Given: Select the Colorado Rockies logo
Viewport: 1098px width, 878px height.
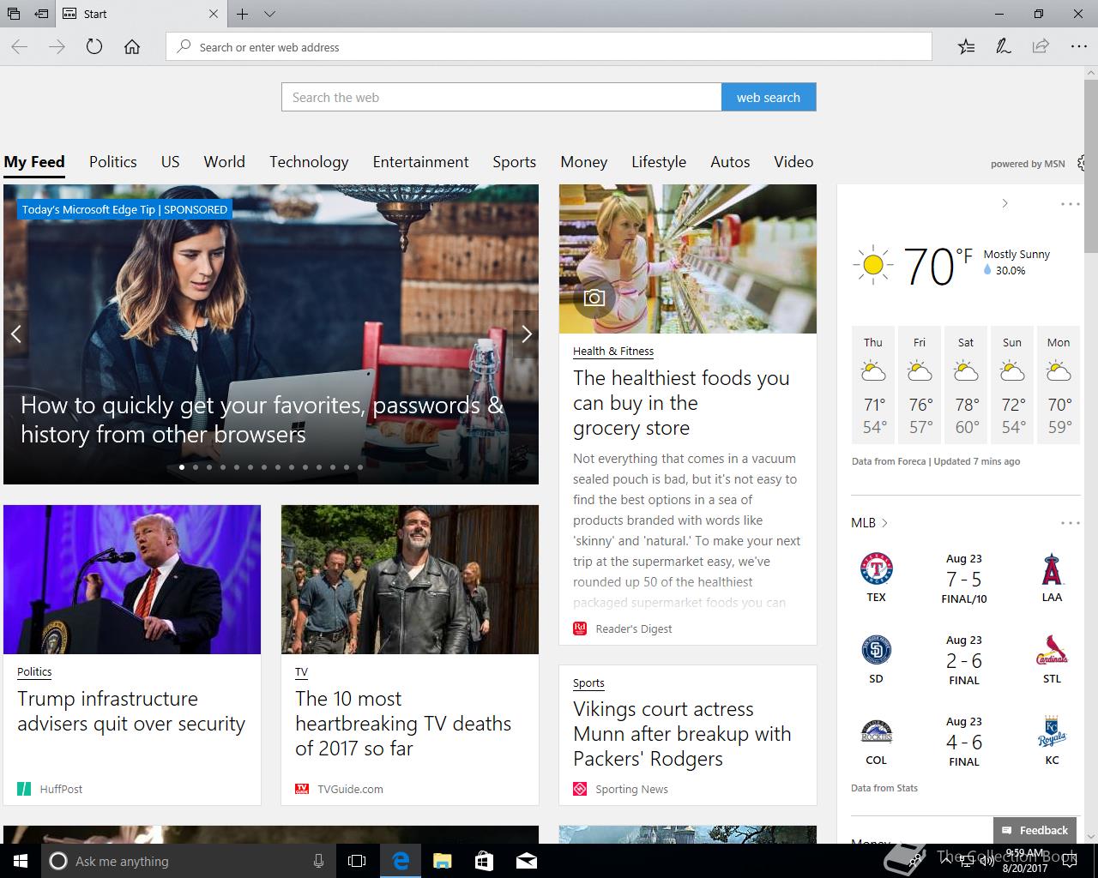Looking at the screenshot, I should [x=876, y=732].
